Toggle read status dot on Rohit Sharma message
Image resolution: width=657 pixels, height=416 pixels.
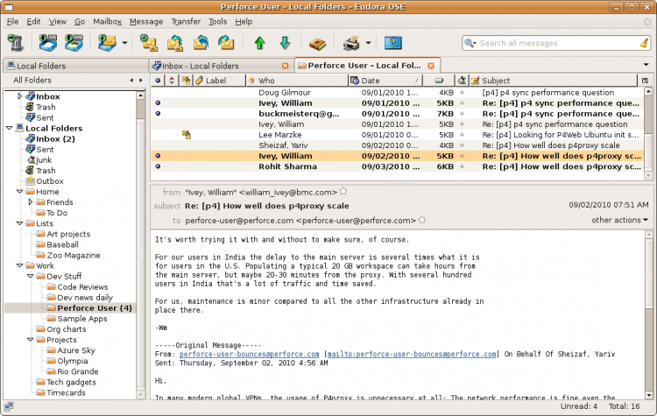[158, 166]
